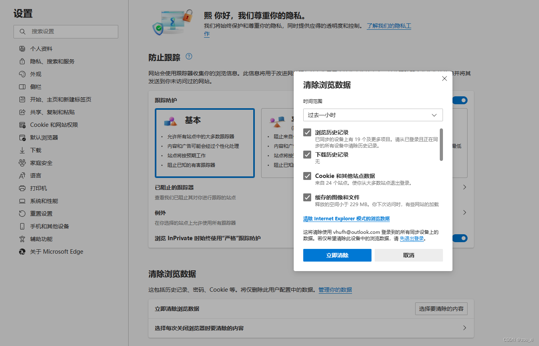This screenshot has width=539, height=346.
Task: Open 系统和性能 settings section
Action: click(44, 201)
